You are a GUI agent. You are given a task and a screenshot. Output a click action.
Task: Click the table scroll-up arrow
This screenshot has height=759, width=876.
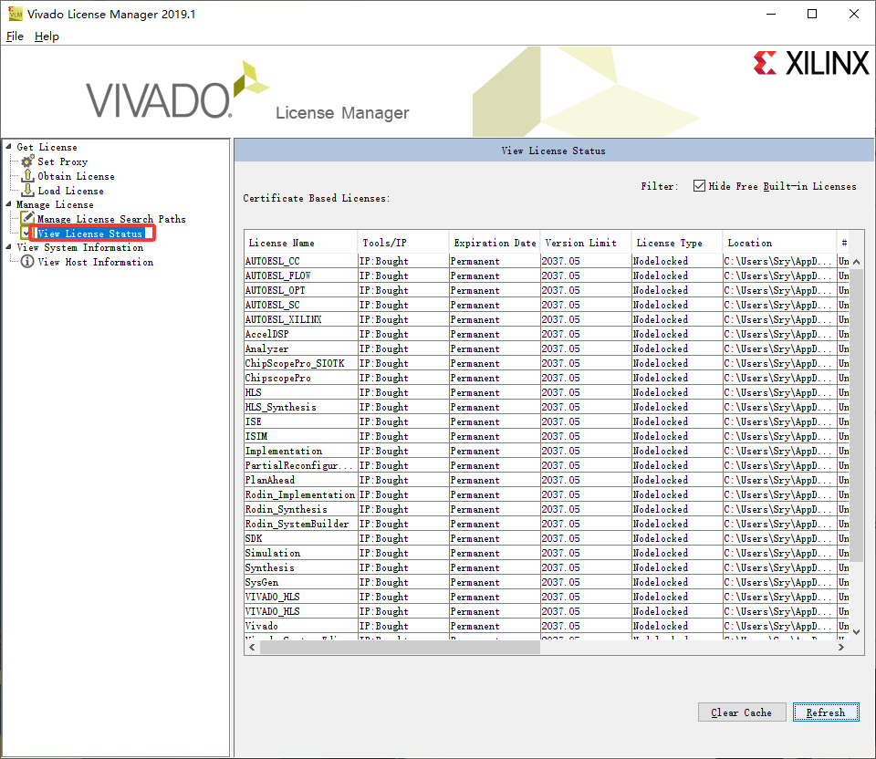point(856,262)
